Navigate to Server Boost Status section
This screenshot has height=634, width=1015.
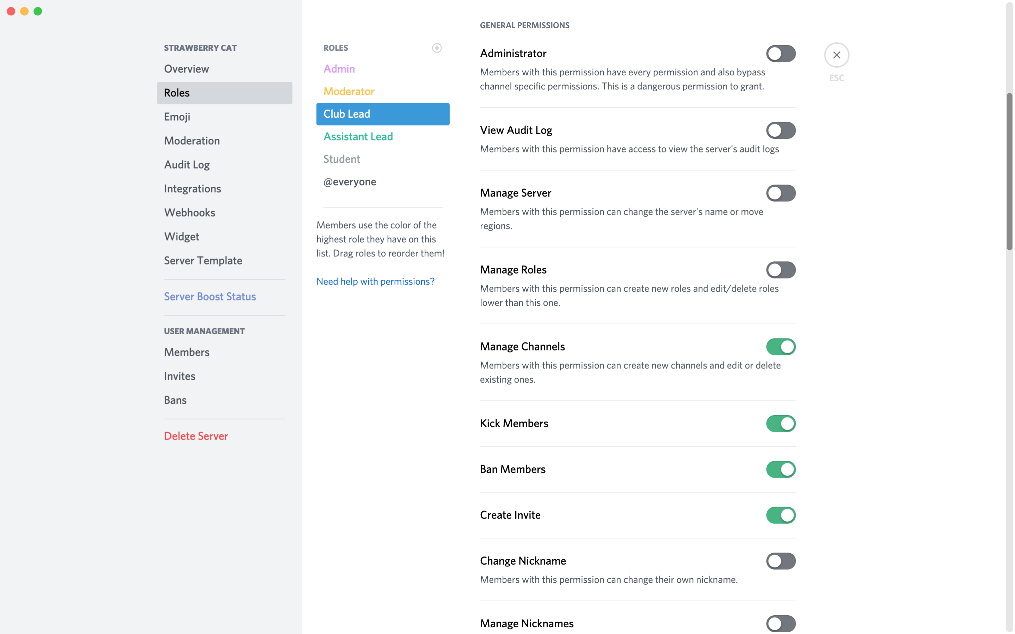pyautogui.click(x=210, y=296)
